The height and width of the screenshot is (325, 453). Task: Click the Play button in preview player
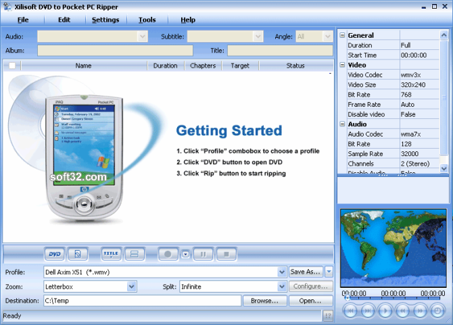pyautogui.click(x=385, y=311)
